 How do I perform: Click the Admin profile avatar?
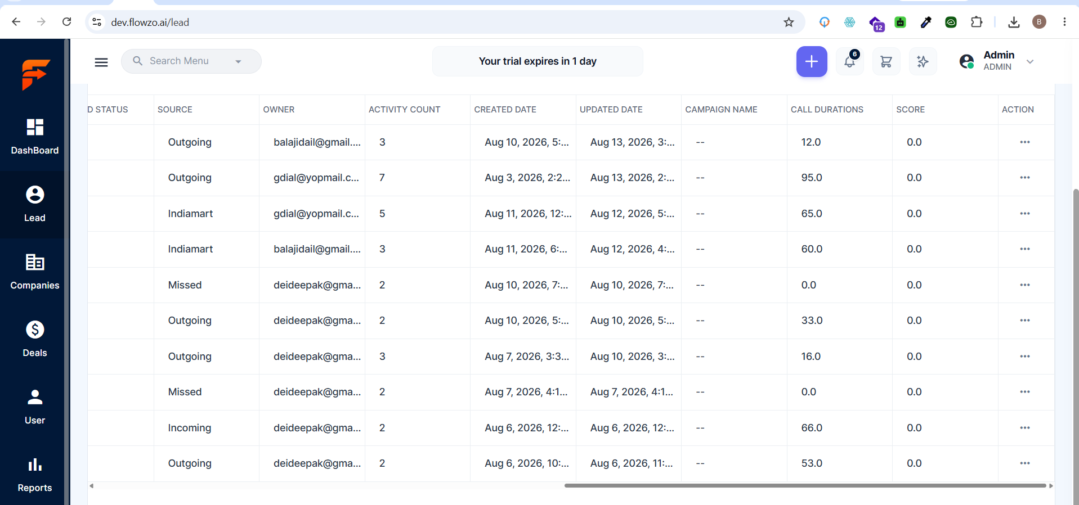(967, 61)
